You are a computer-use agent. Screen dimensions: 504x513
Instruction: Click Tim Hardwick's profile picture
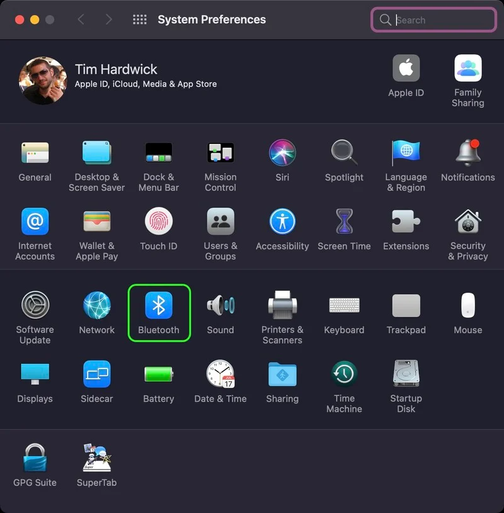coord(43,81)
